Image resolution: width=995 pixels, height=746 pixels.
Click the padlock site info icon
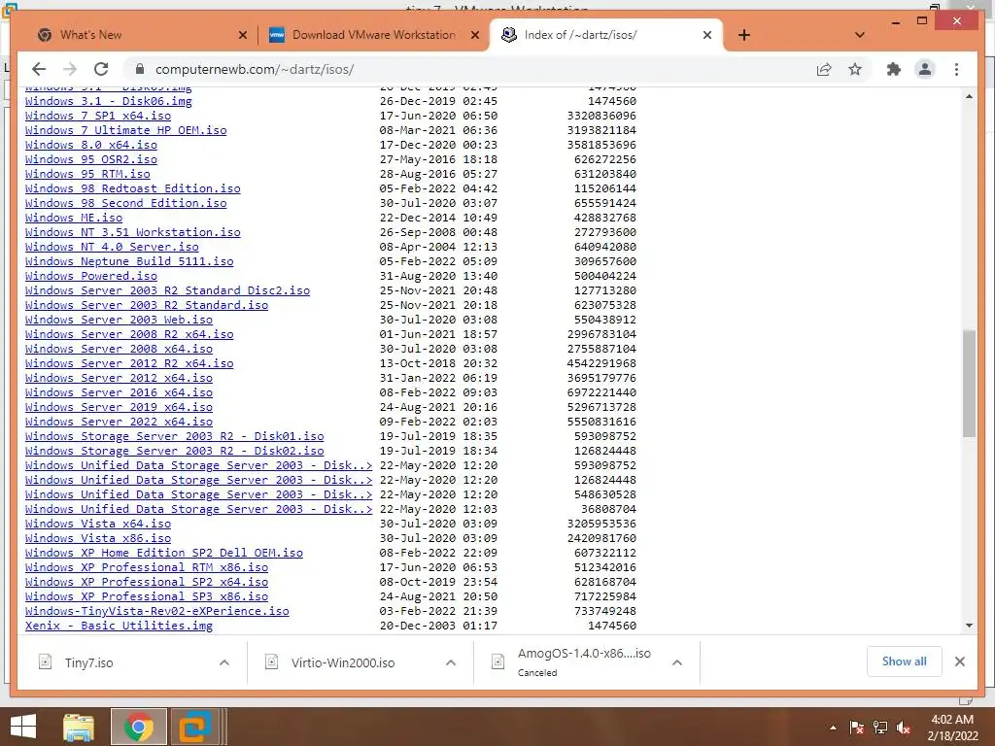coord(140,69)
